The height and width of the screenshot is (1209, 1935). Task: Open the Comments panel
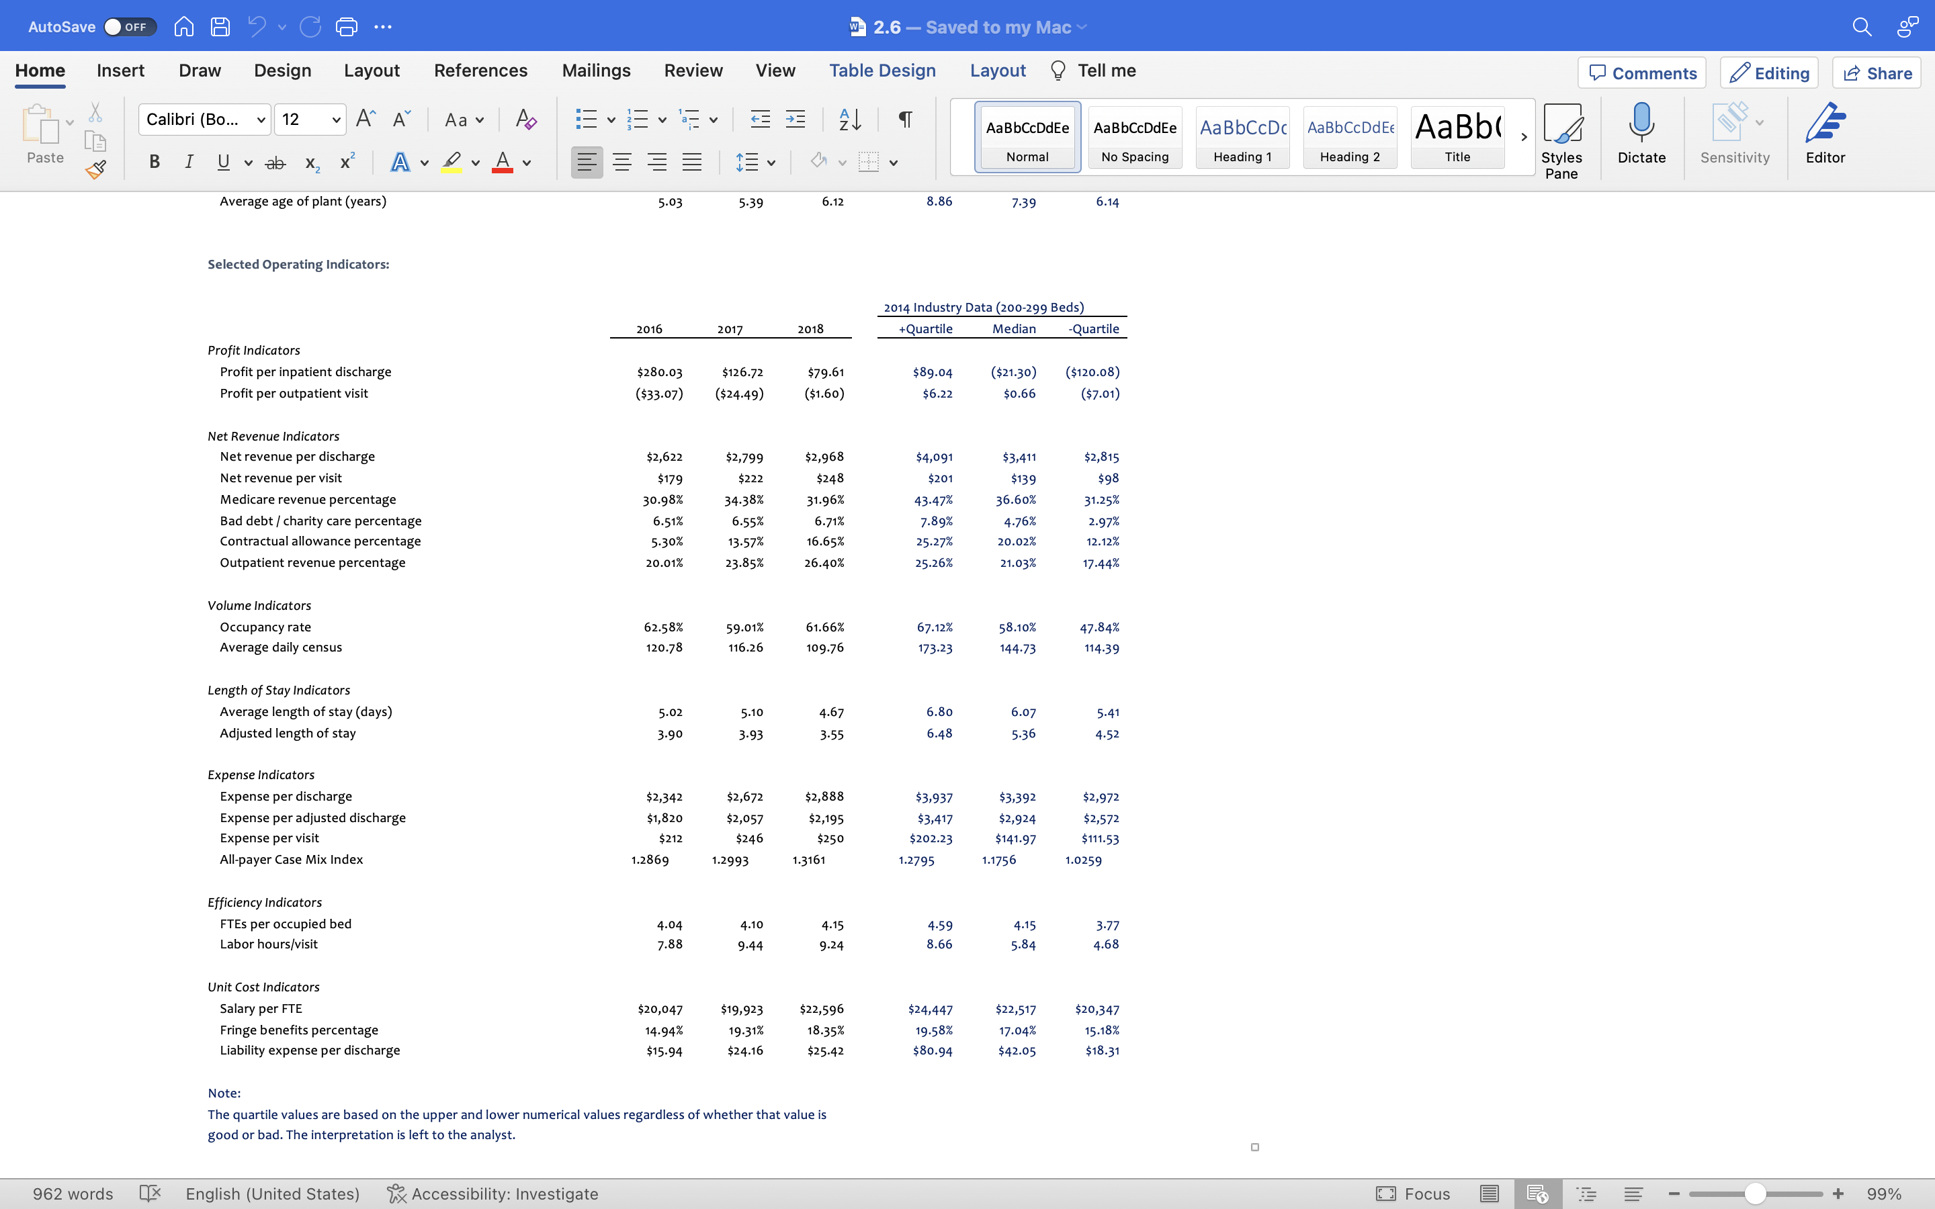[x=1641, y=73]
